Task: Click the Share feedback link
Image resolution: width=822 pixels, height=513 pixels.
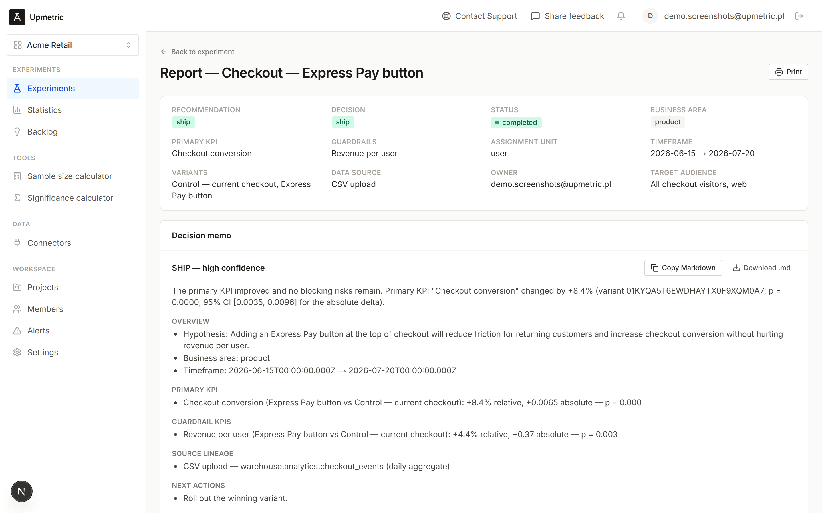Action: tap(567, 16)
